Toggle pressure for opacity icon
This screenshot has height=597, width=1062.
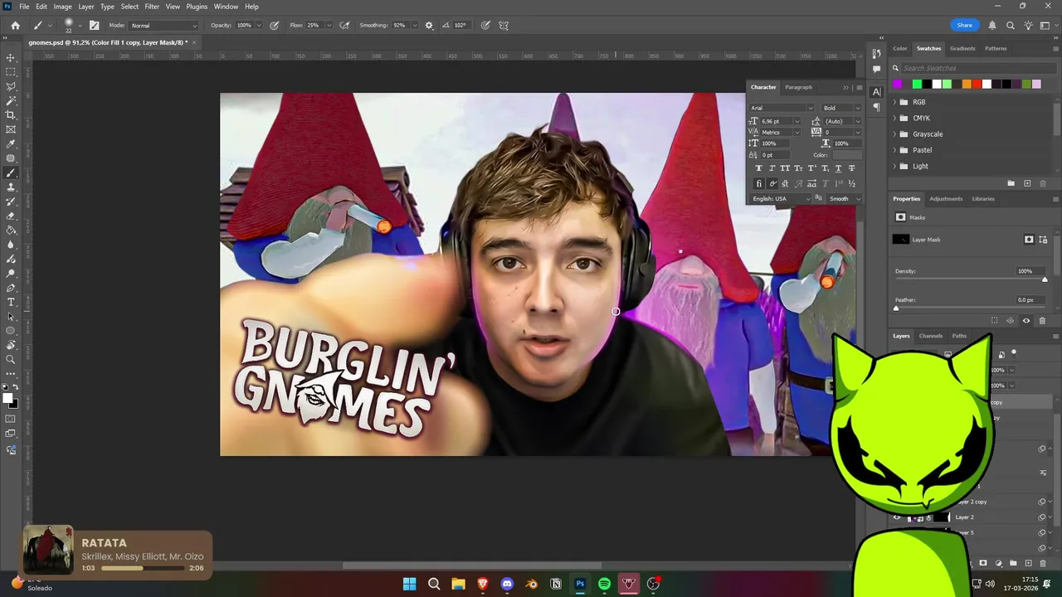coord(275,25)
